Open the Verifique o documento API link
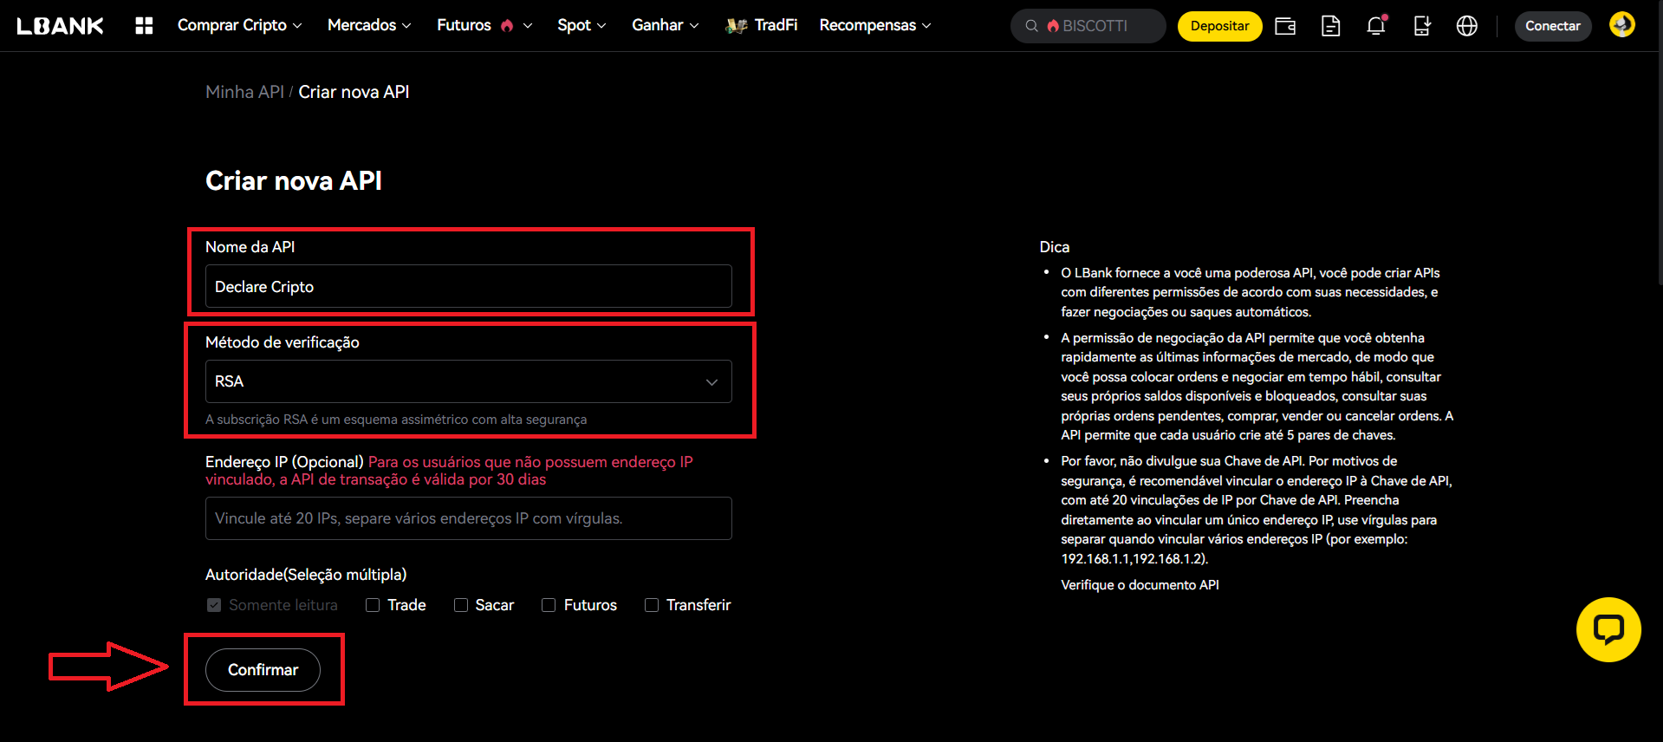The height and width of the screenshot is (742, 1663). (x=1140, y=585)
